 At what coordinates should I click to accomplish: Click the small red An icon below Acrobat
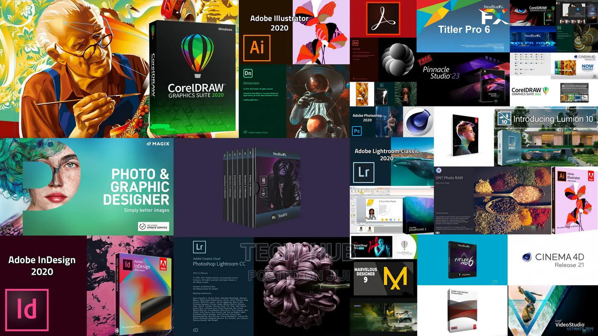(x=355, y=43)
